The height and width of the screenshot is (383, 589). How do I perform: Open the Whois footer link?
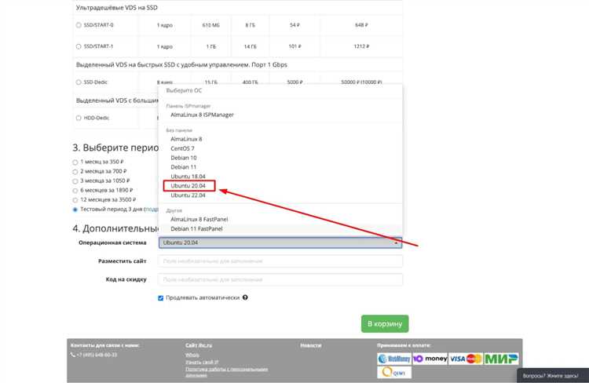pyautogui.click(x=192, y=355)
